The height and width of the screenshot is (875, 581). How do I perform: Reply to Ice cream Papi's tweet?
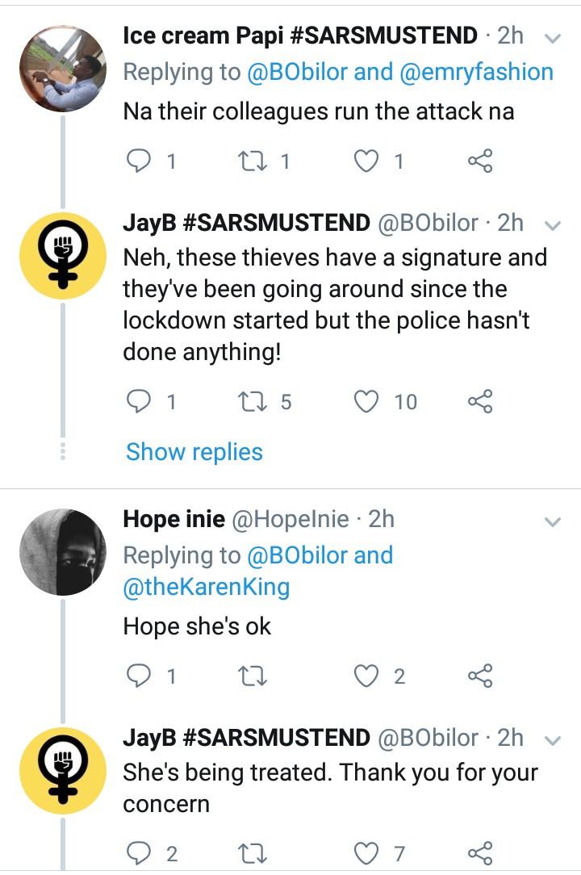140,162
